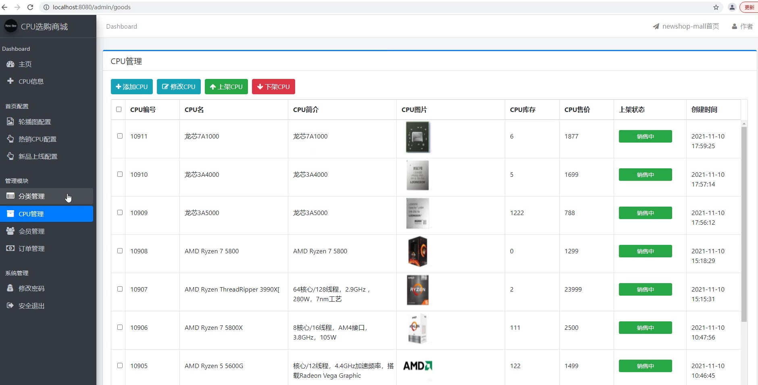Check the box for CPU 10907
Screen dimensions: 758x385
click(120, 289)
